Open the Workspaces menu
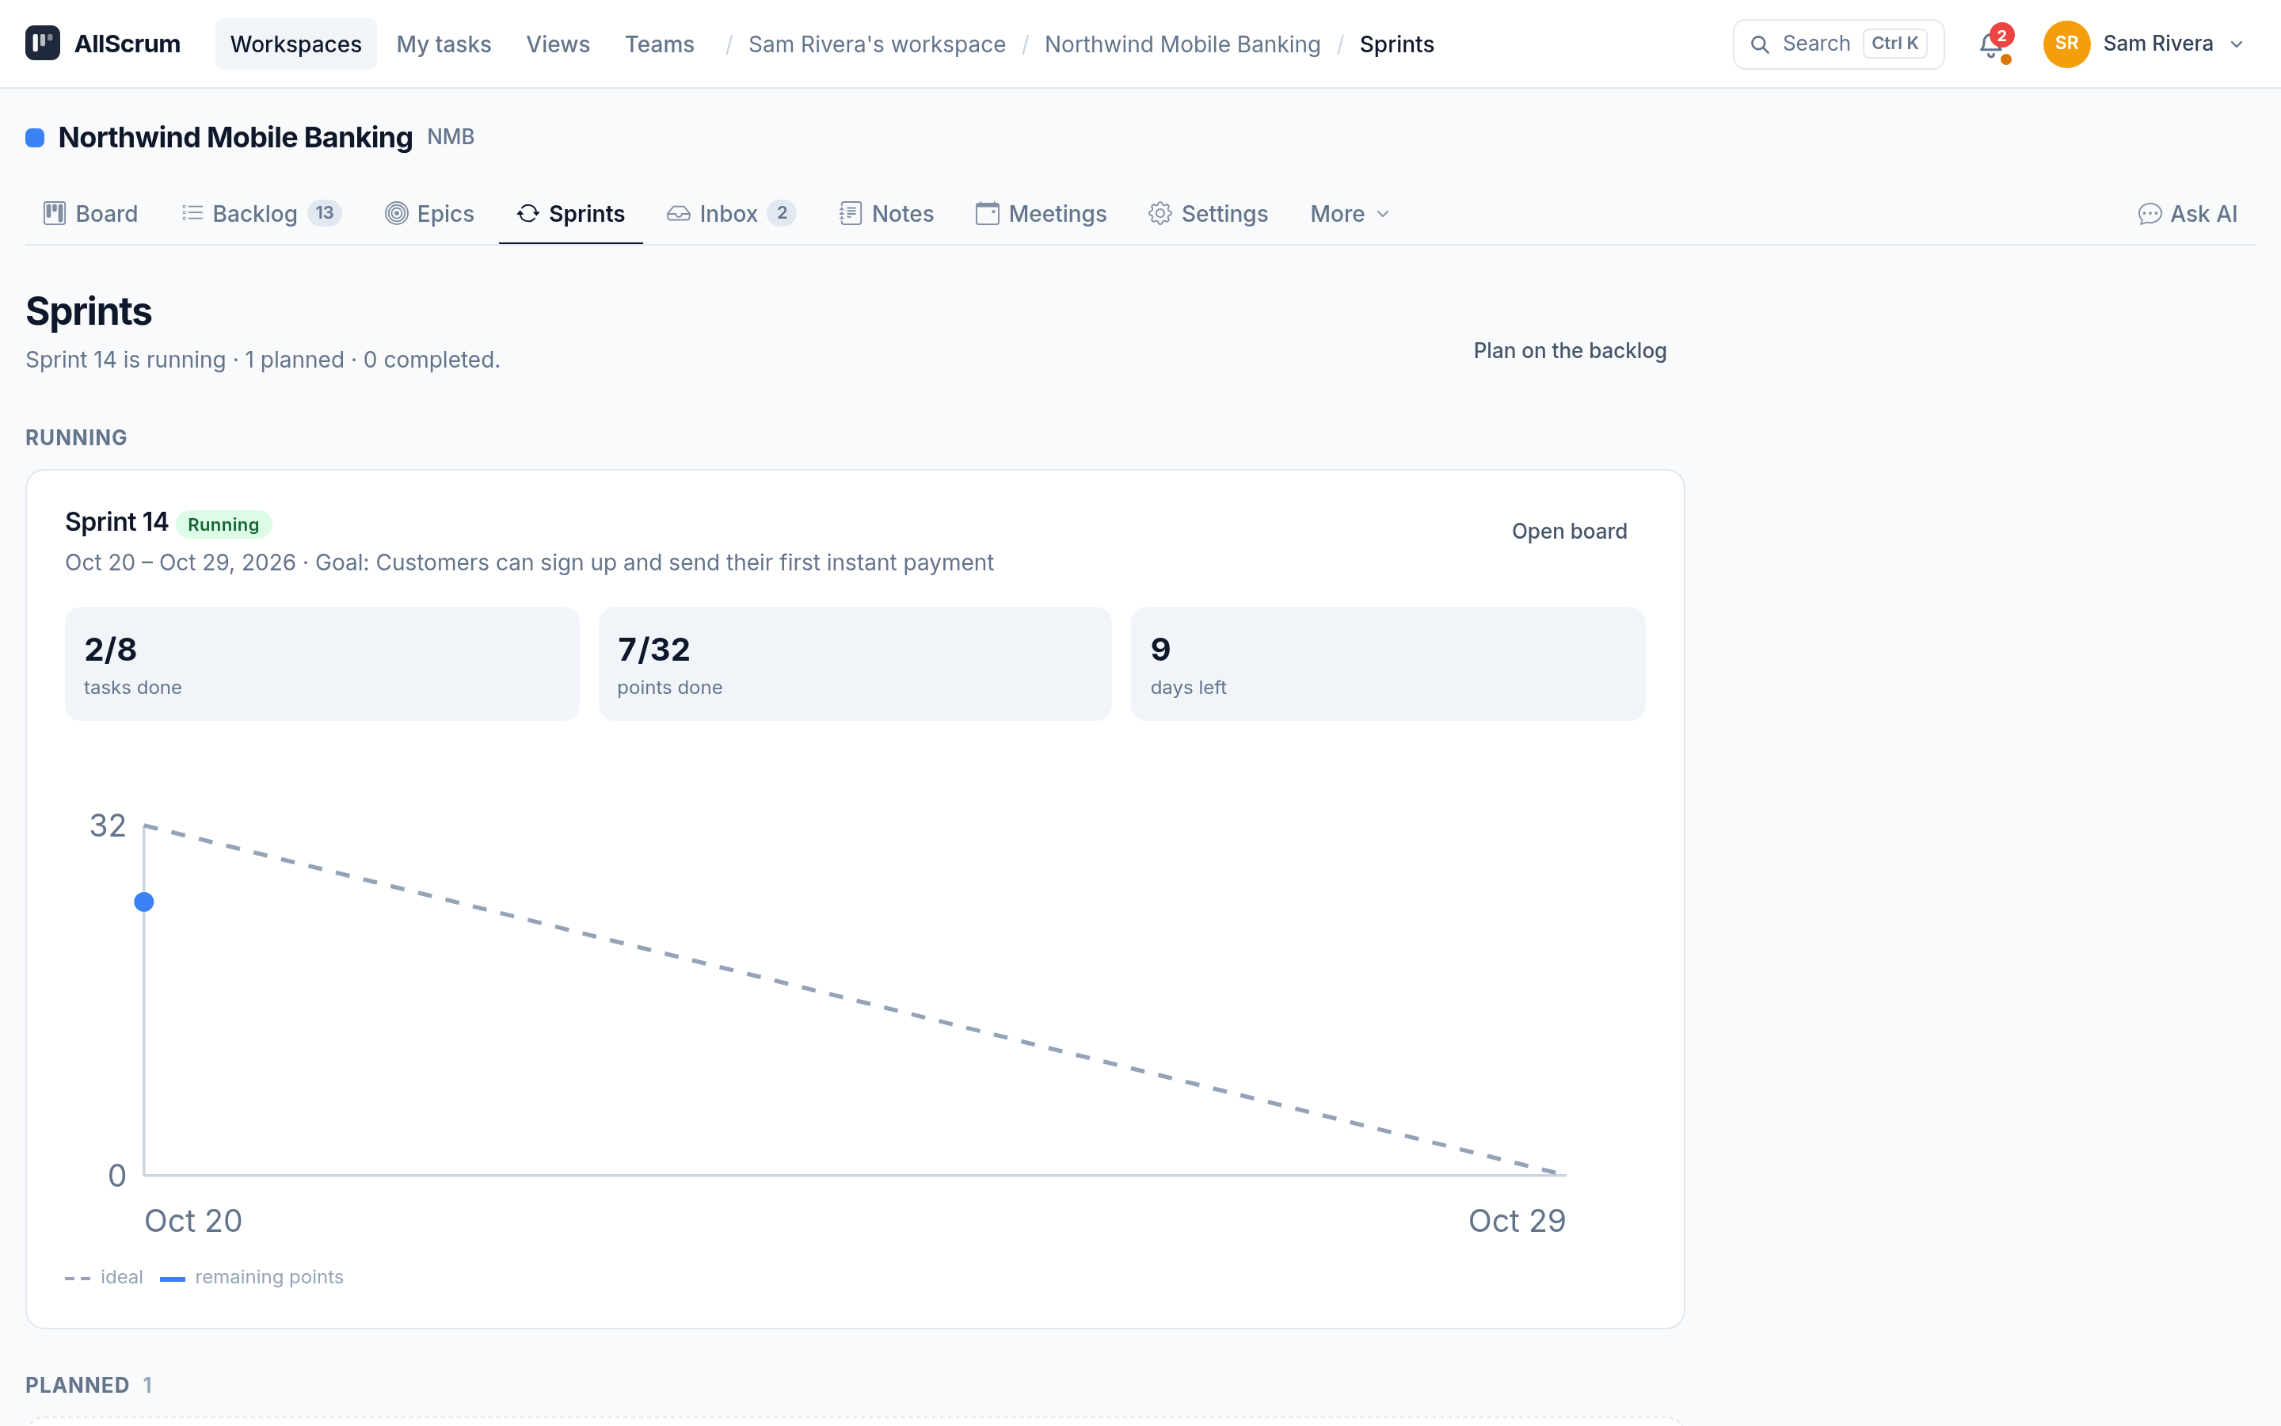 [296, 44]
